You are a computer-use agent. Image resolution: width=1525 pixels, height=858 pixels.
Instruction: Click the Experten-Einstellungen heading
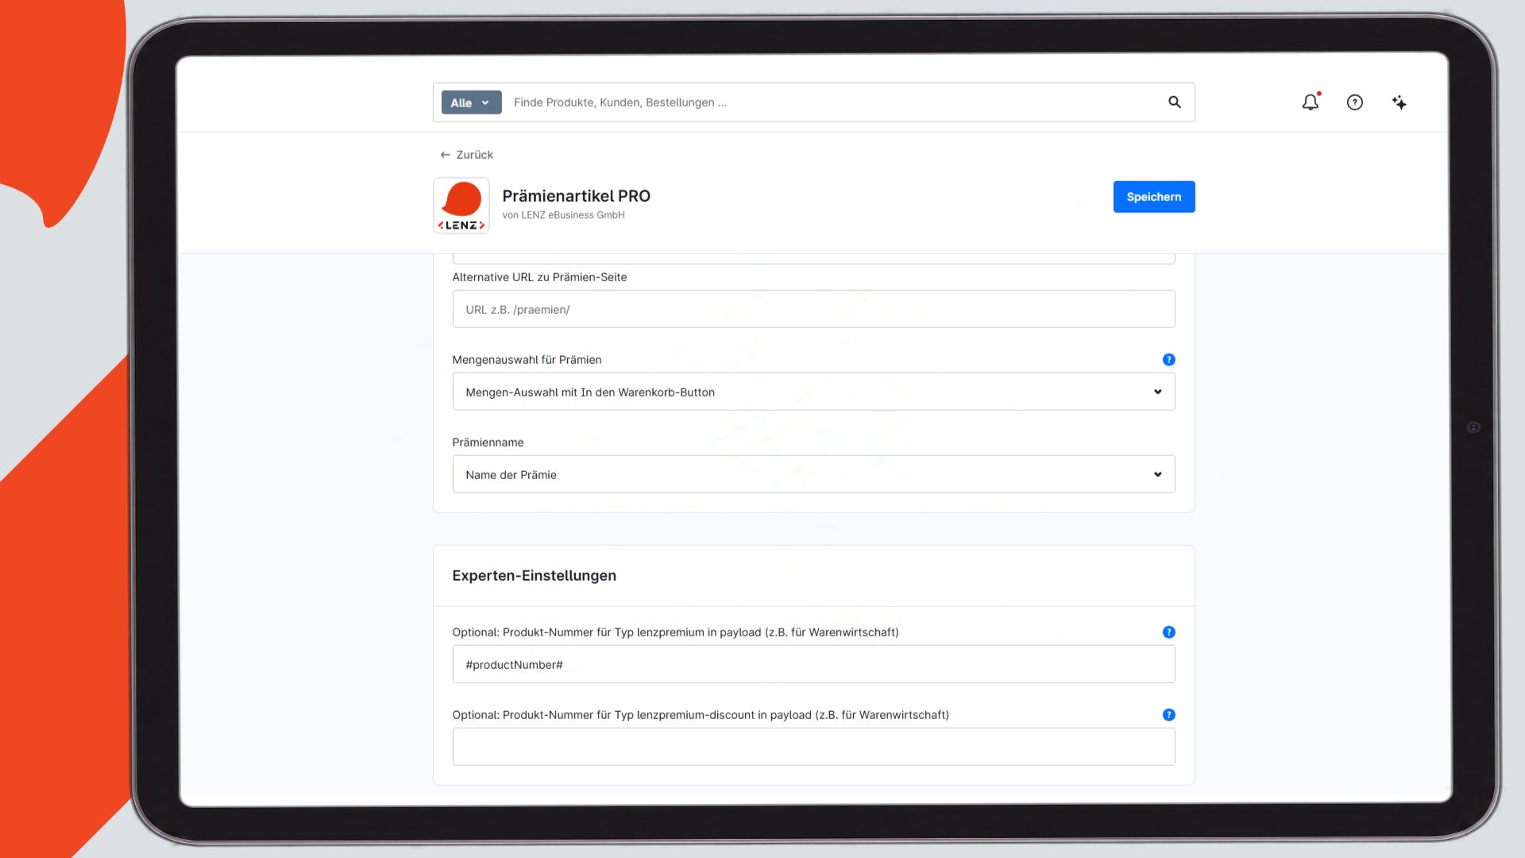tap(534, 576)
